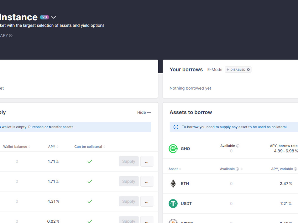The width and height of the screenshot is (298, 223).
Task: Click the E-Mode gear settings icon
Action: [248, 70]
